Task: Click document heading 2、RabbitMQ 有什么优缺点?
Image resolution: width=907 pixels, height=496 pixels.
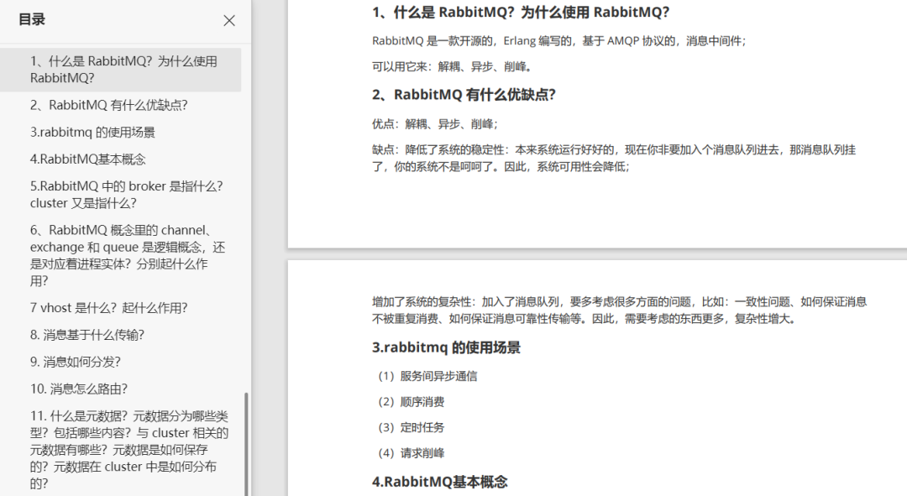Action: [x=464, y=95]
